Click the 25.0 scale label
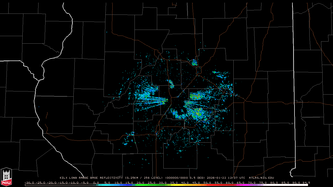 (152, 183)
